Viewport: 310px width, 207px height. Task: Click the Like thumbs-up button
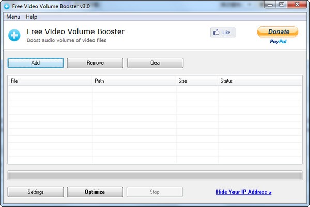pyautogui.click(x=223, y=33)
